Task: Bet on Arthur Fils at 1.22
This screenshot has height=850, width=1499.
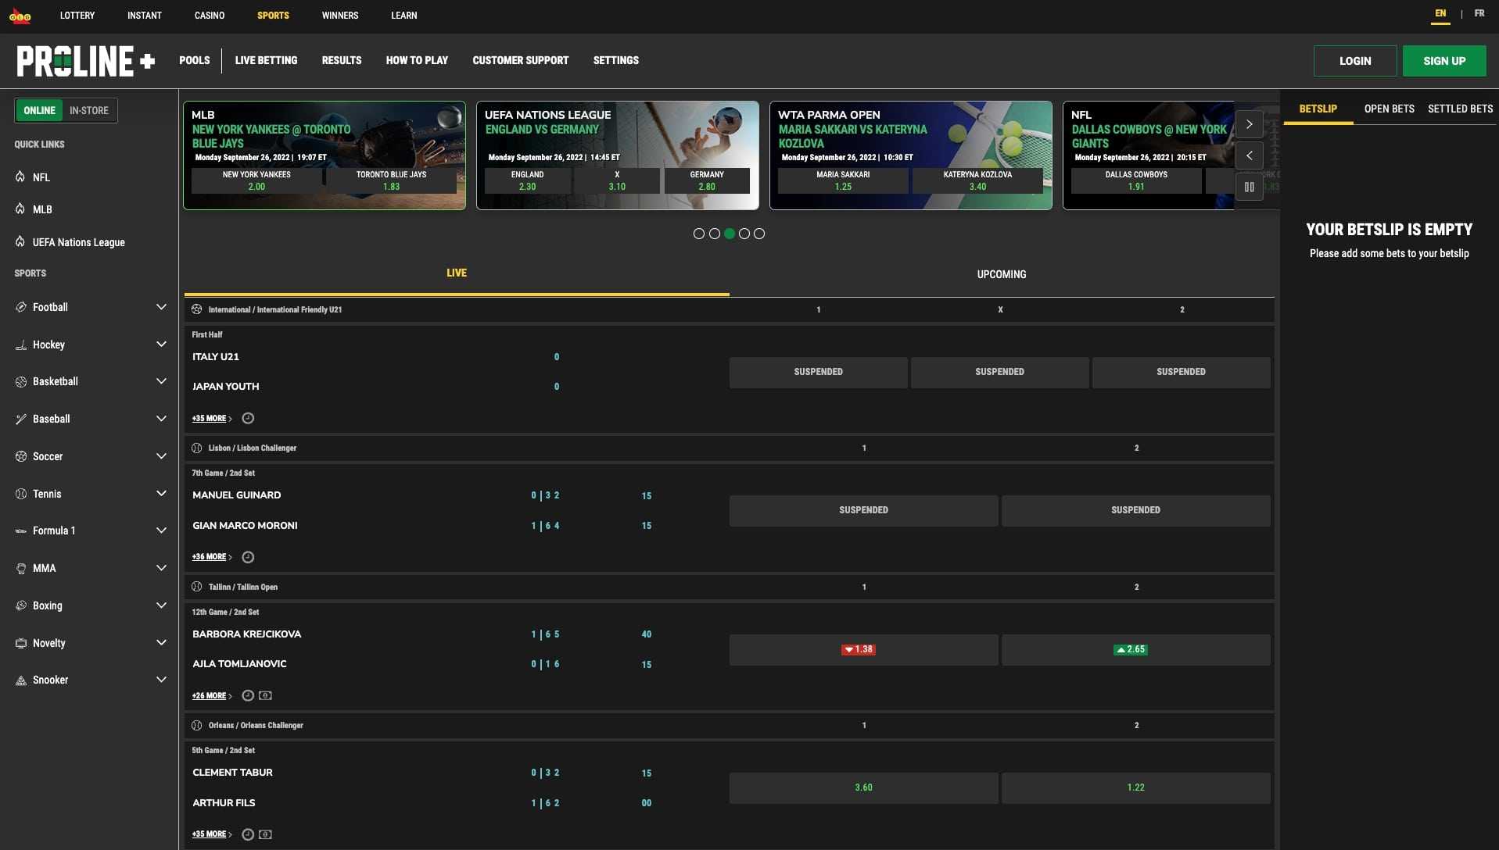Action: coord(1135,788)
